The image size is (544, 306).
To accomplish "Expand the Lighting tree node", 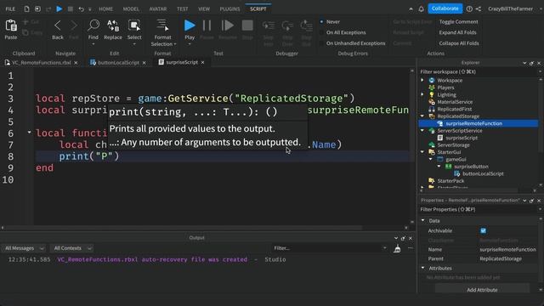I will point(422,94).
